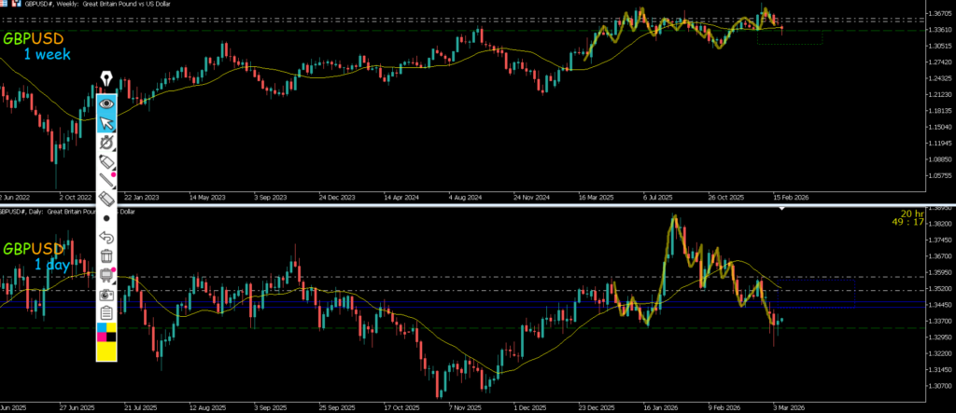
Task: Pick the cyan color swatch
Action: [101, 329]
